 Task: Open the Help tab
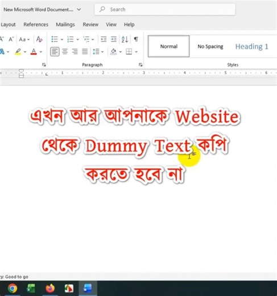(129, 24)
